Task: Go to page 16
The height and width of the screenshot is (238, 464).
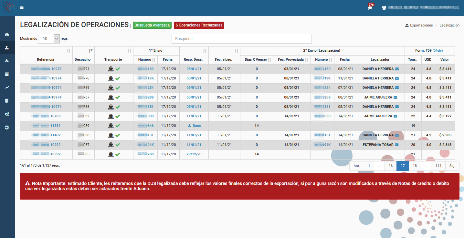Action: (x=391, y=166)
